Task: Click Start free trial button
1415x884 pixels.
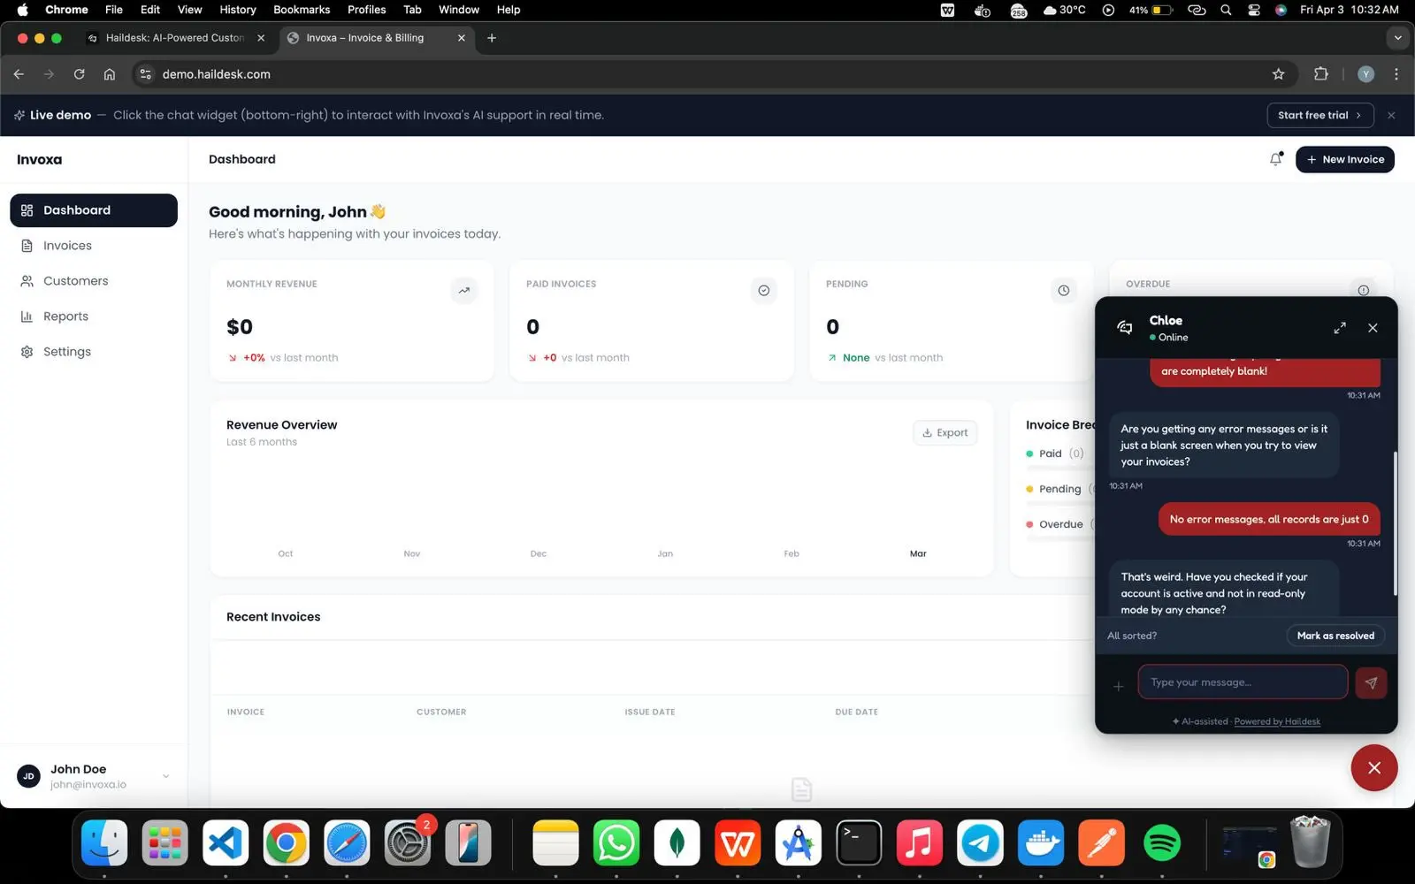Action: click(1319, 115)
